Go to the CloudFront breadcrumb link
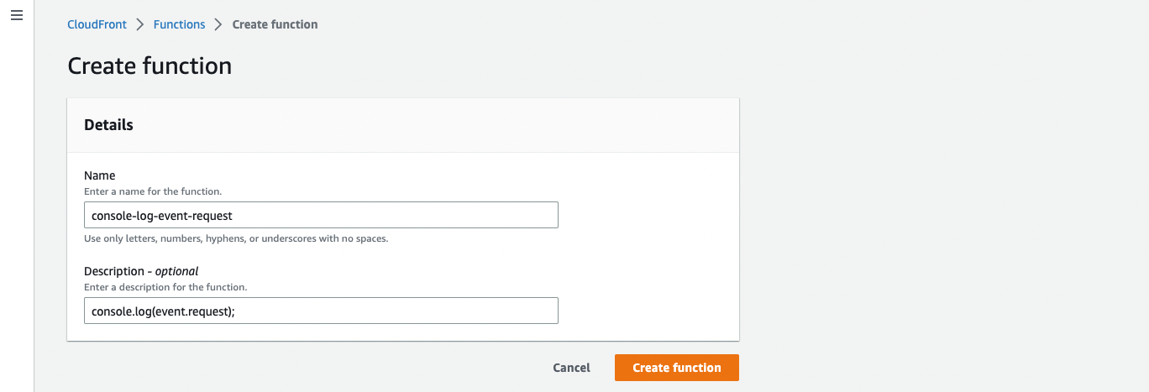 97,24
